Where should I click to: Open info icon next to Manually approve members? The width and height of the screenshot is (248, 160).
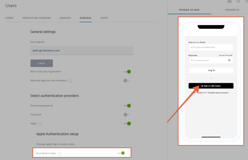70,81
